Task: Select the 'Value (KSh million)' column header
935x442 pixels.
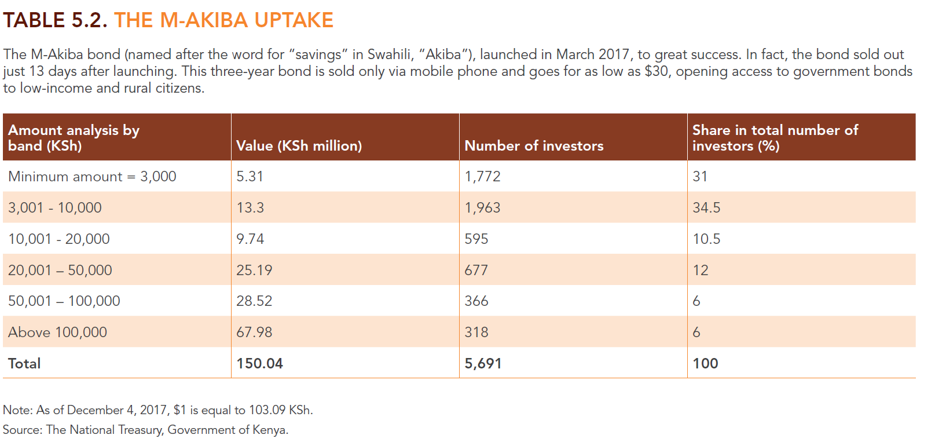Action: 299,145
